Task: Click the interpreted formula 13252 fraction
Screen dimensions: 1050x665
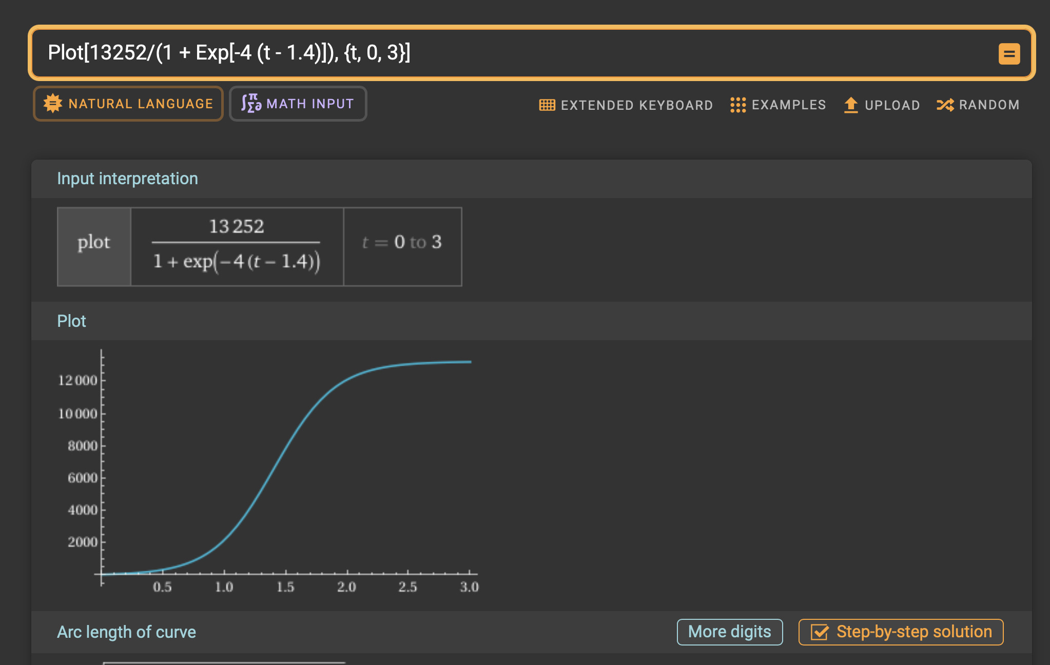Action: click(237, 247)
